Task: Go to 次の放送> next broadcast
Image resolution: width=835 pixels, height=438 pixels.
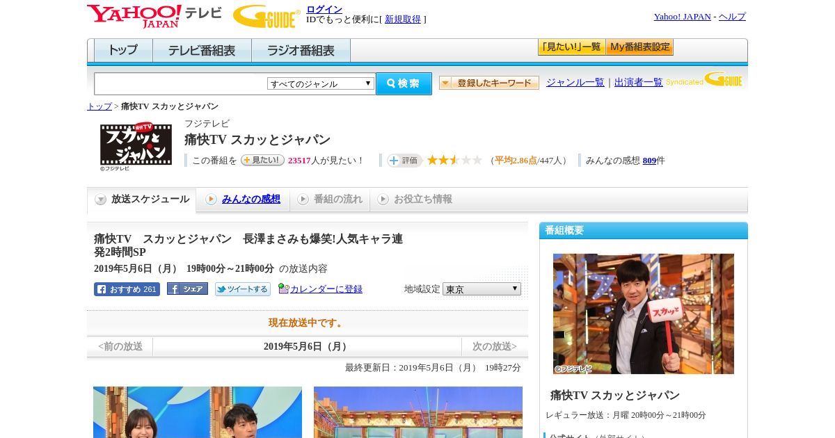Action: click(495, 347)
